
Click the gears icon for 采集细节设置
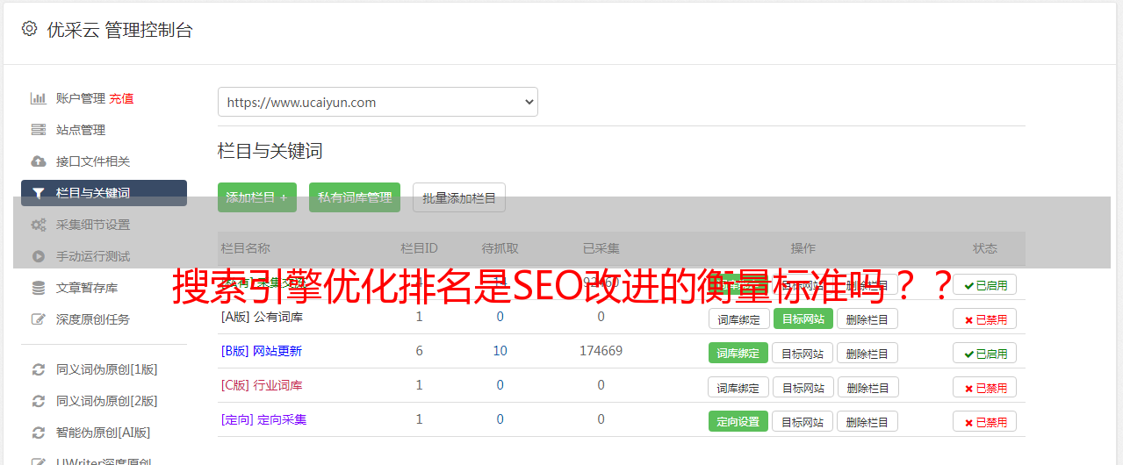(39, 225)
